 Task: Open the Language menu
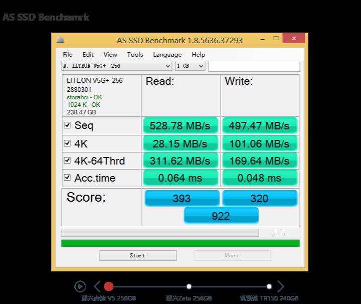tap(167, 55)
